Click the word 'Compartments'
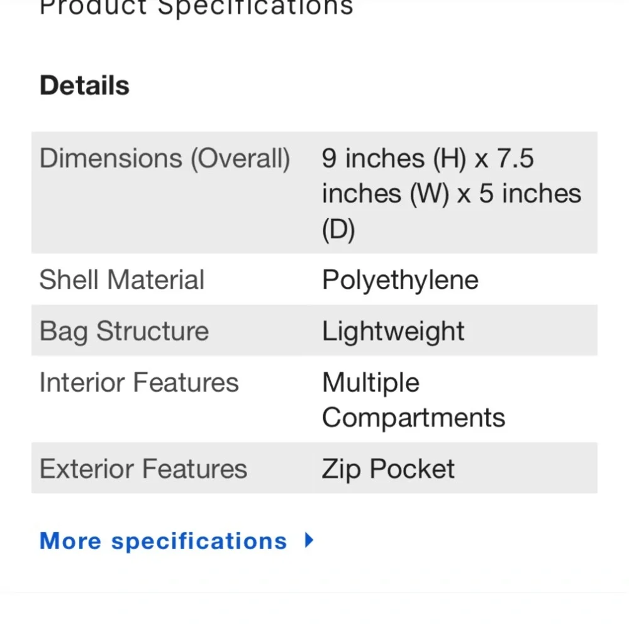 point(413,418)
